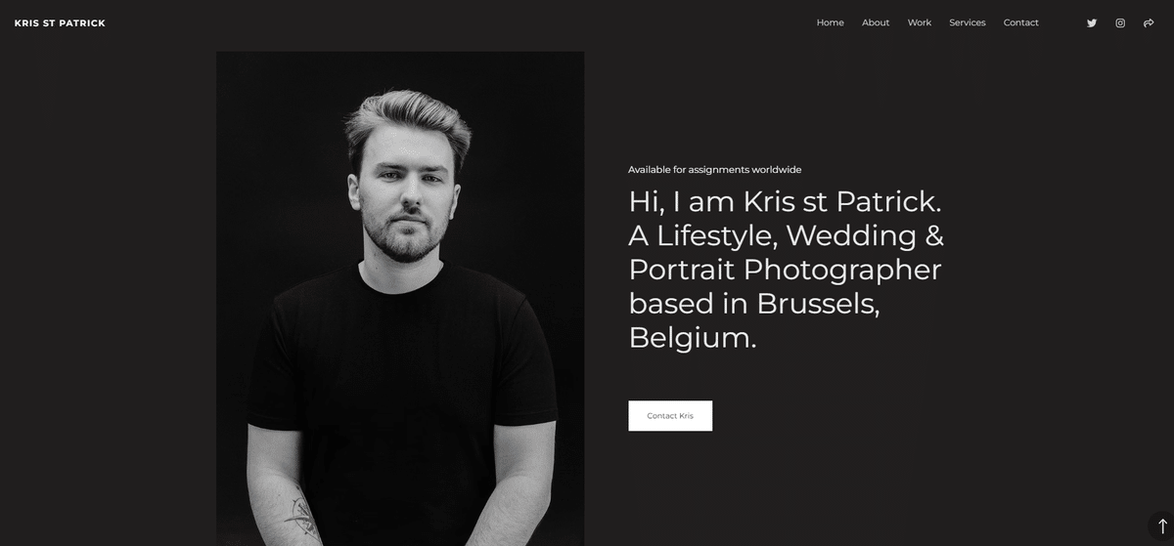Open the Services menu item
The width and height of the screenshot is (1174, 546).
point(968,22)
